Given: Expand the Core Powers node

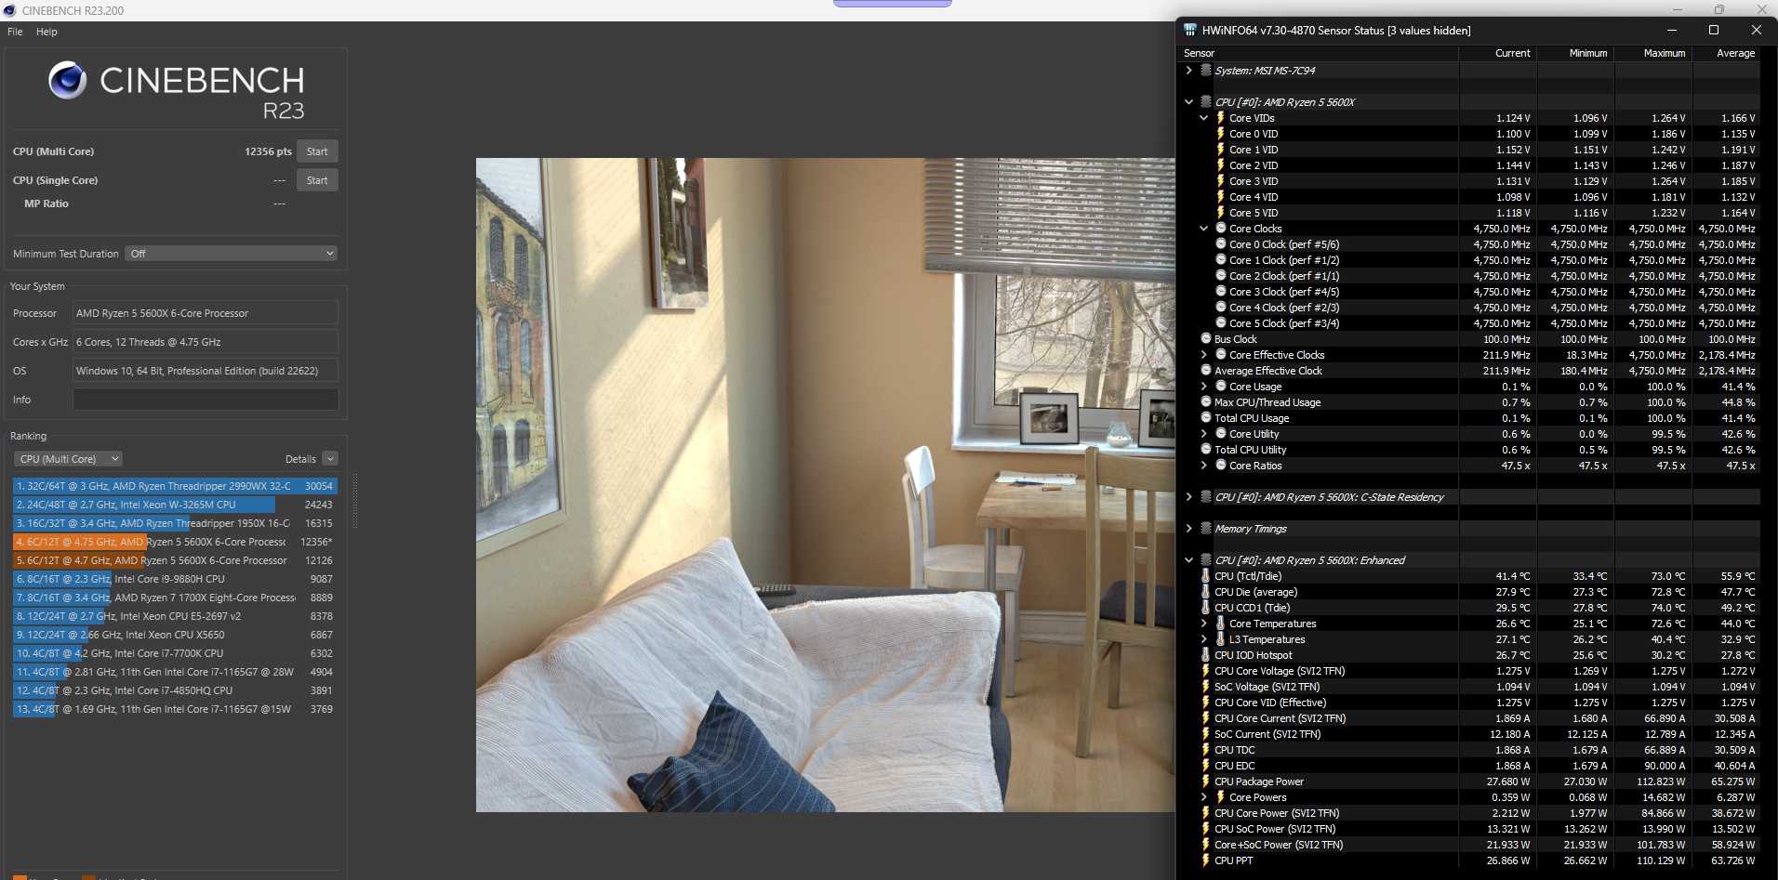Looking at the screenshot, I should tap(1204, 797).
